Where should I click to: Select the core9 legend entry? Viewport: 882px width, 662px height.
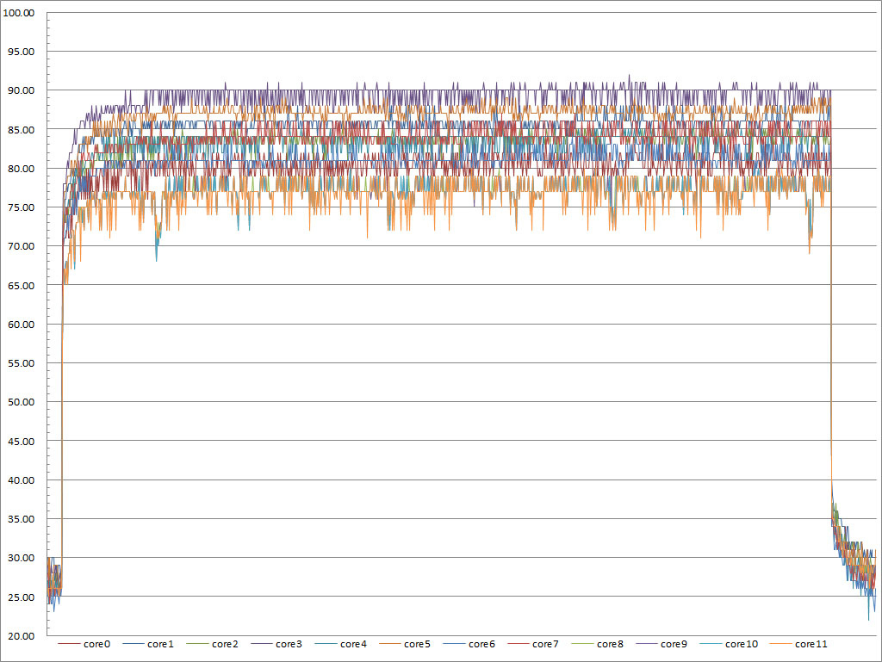click(x=661, y=644)
